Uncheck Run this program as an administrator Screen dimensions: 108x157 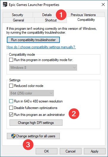(11, 114)
